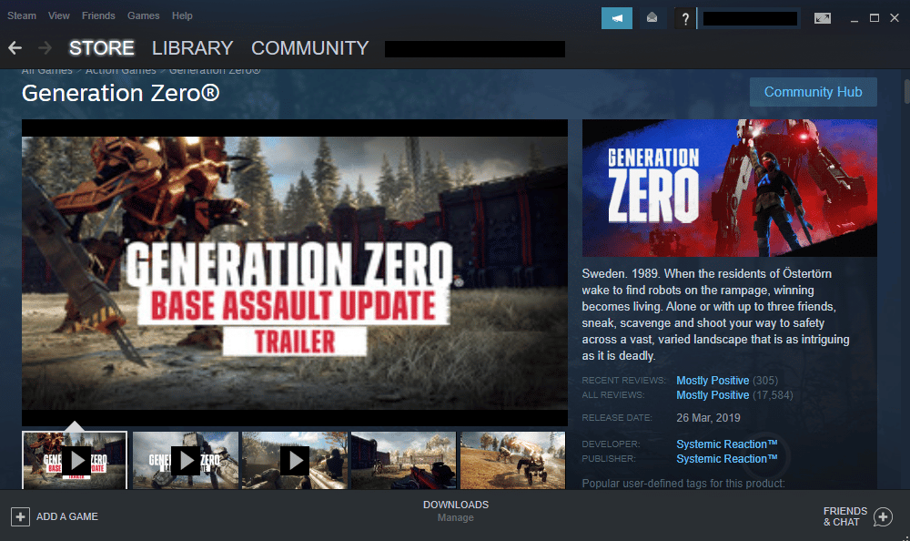Viewport: 910px width, 541px height.
Task: Click the plus icon beside Add a Game
Action: tap(20, 516)
